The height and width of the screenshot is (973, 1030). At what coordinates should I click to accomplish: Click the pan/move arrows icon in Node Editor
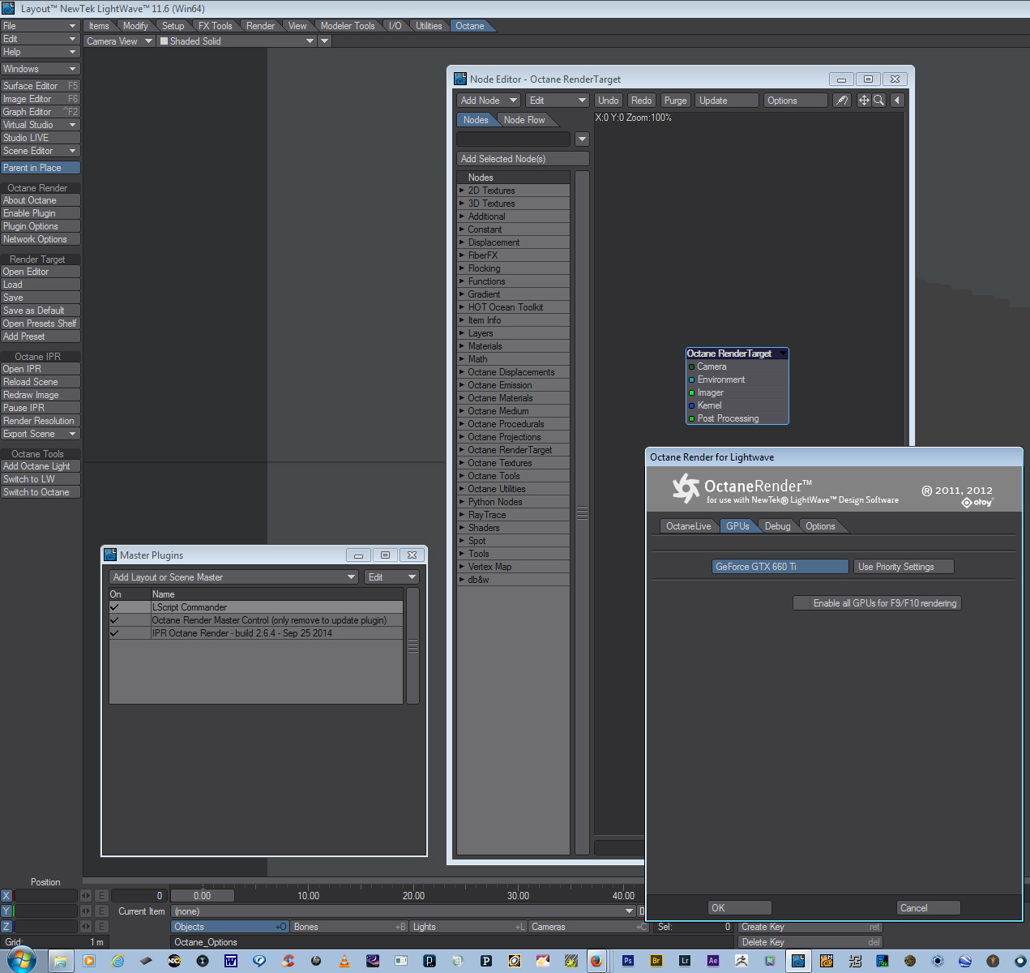tap(864, 101)
